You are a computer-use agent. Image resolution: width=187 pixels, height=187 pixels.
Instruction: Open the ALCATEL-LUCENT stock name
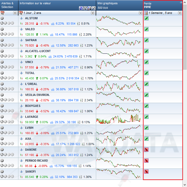coord(38,51)
